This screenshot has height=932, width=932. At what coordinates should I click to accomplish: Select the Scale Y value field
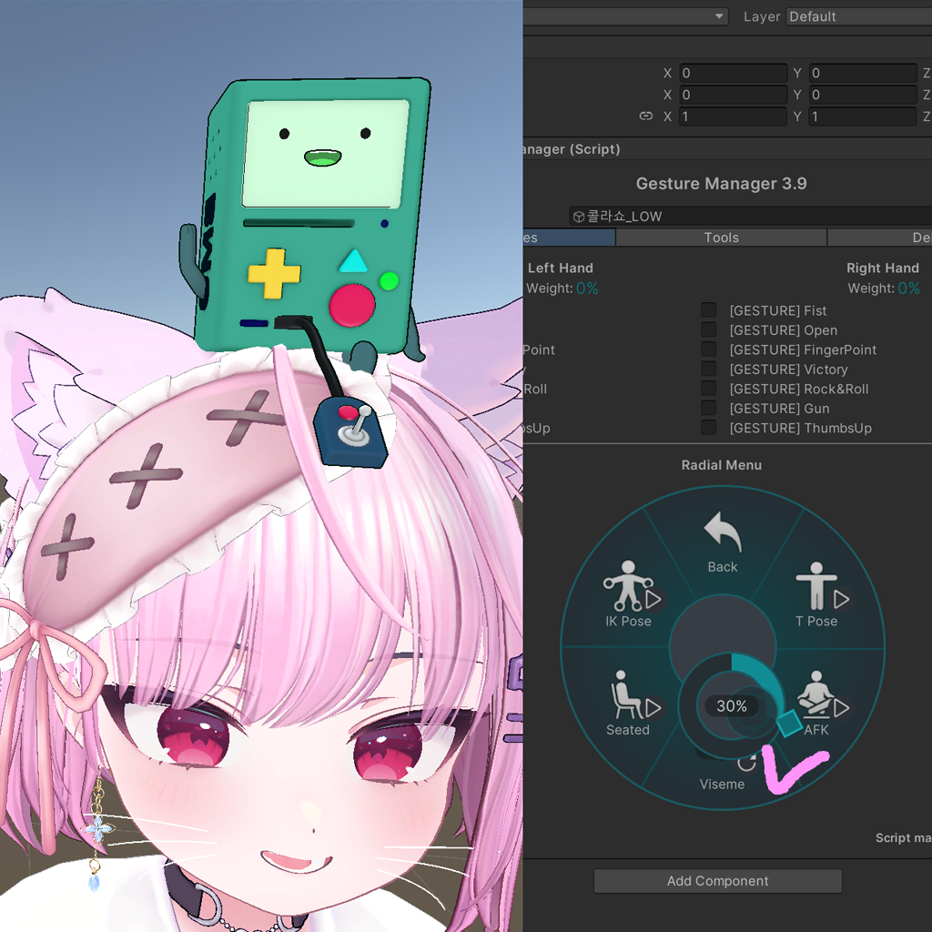[x=863, y=116]
